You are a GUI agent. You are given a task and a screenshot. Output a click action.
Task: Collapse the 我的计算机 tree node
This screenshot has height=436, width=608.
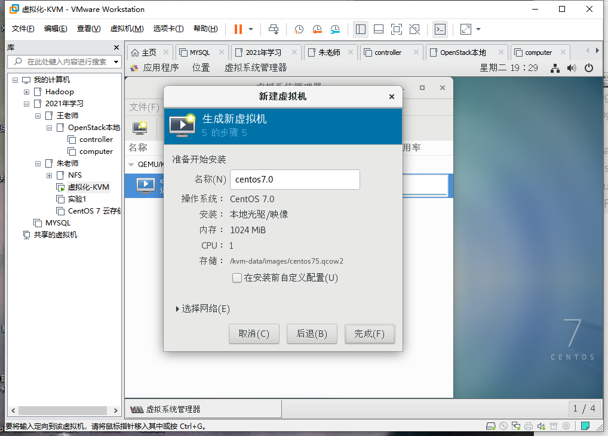pyautogui.click(x=15, y=80)
